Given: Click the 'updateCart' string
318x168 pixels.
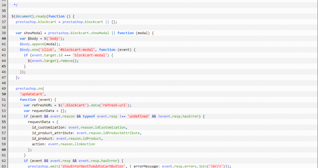Looking at the screenshot, I should [x=32, y=94].
